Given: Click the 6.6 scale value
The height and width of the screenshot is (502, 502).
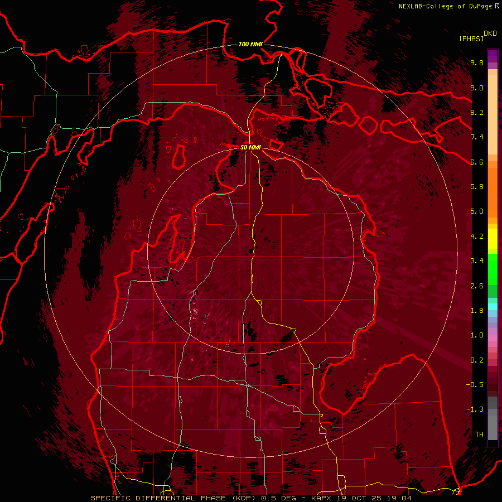Looking at the screenshot, I should tap(477, 162).
